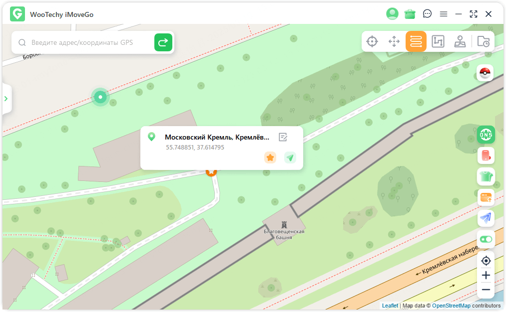Open the Joystick mode icon
This screenshot has width=506, height=312.
pyautogui.click(x=460, y=41)
